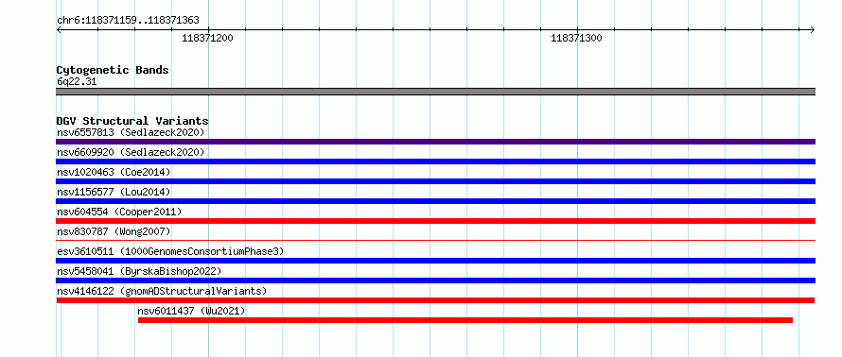The image size is (842, 357).
Task: Click the 118371300 ruler tick label
Action: click(x=577, y=38)
